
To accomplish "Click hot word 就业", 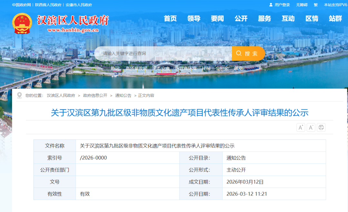I will (238, 69).
